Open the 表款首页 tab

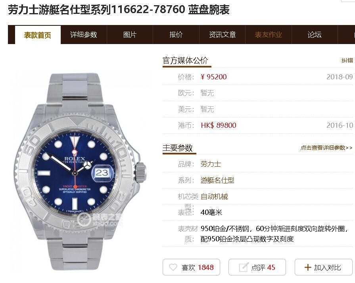(x=38, y=35)
